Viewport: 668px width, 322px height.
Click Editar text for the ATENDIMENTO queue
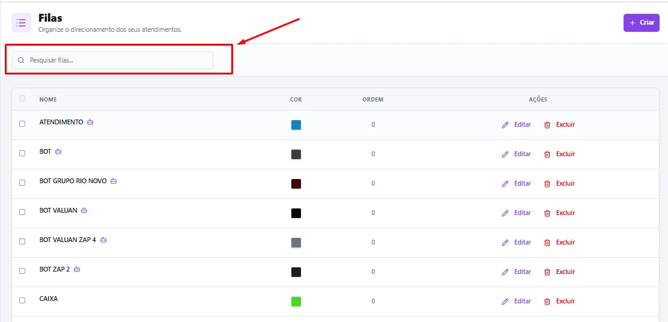[x=522, y=125]
